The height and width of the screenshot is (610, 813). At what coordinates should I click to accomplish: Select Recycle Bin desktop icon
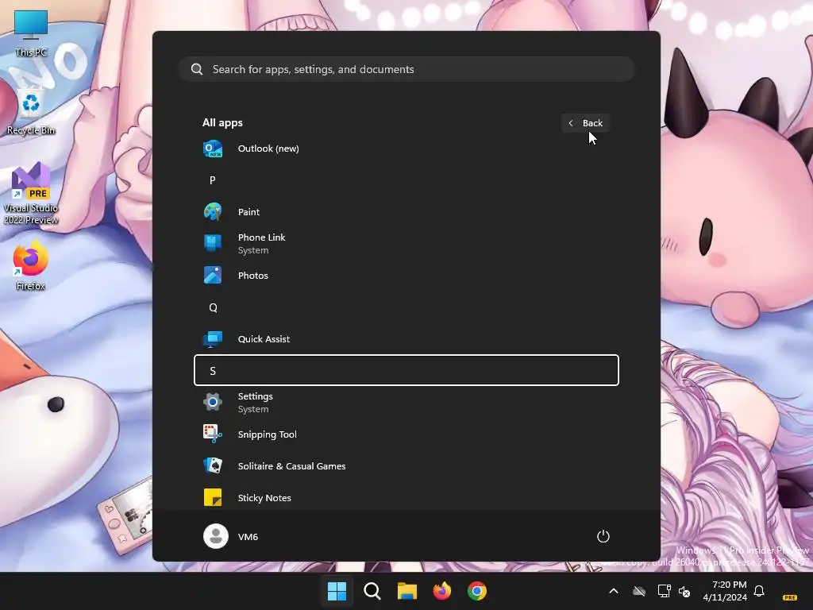coord(31,112)
